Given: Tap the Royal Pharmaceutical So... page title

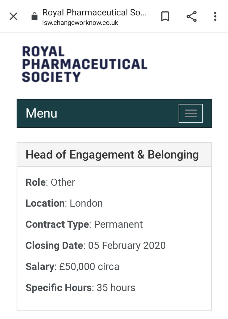Looking at the screenshot, I should (x=94, y=12).
